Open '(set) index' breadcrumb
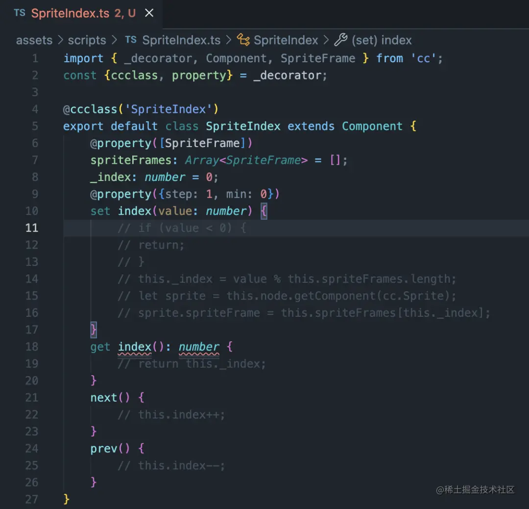 382,40
